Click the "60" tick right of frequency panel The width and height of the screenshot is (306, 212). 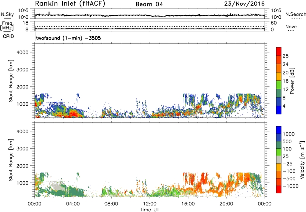(273, 23)
